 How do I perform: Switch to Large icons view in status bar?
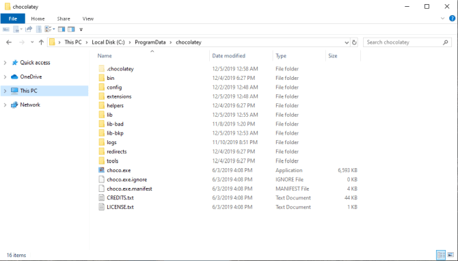click(x=450, y=255)
